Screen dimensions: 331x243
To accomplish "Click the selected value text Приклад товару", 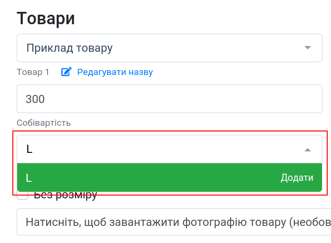I will [x=69, y=48].
